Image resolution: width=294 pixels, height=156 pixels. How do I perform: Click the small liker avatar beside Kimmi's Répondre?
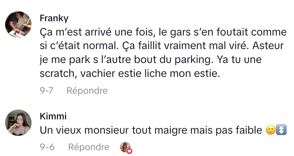[125, 146]
